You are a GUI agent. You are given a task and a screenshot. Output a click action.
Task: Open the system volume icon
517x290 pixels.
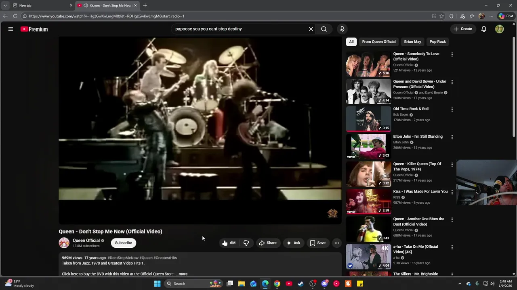(x=492, y=284)
